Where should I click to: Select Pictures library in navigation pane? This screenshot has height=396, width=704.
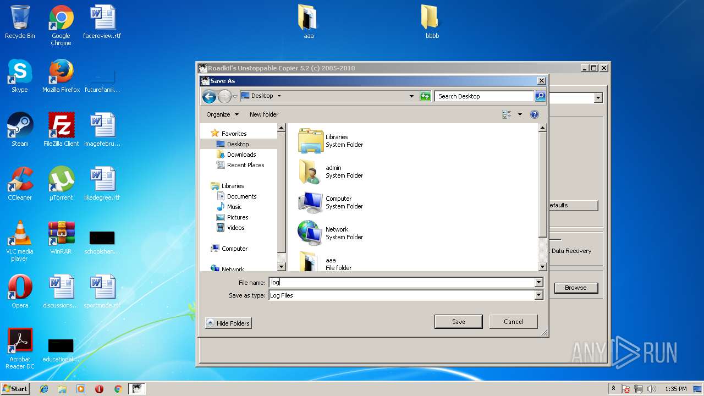click(238, 217)
